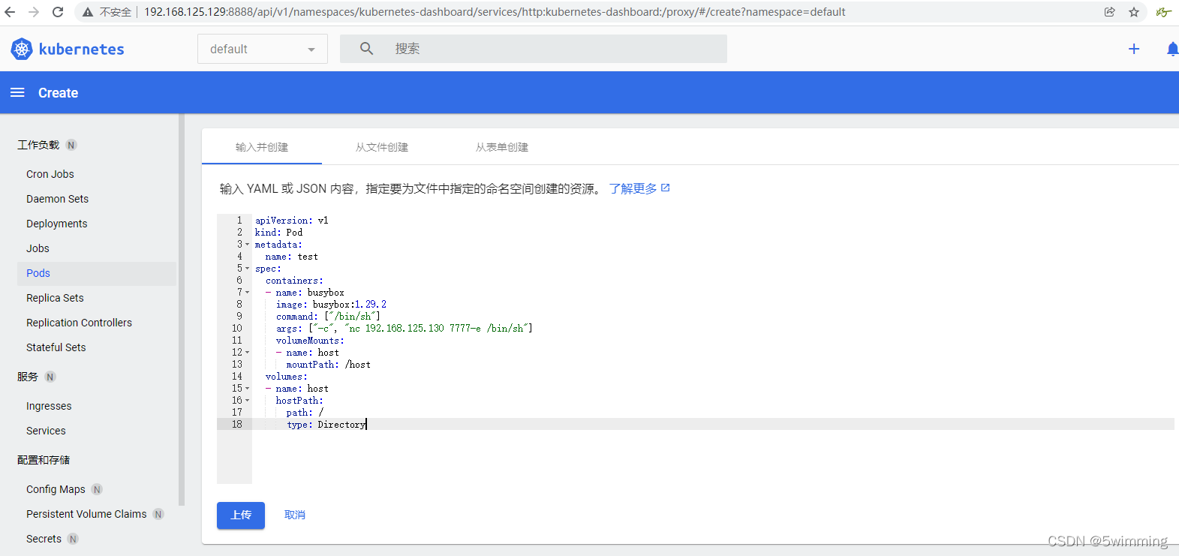Click into the 搜索 search field
This screenshot has width=1179, height=556.
(533, 49)
